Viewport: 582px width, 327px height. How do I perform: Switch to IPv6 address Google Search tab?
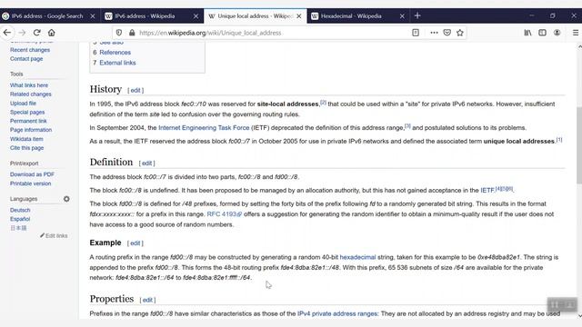tap(46, 16)
